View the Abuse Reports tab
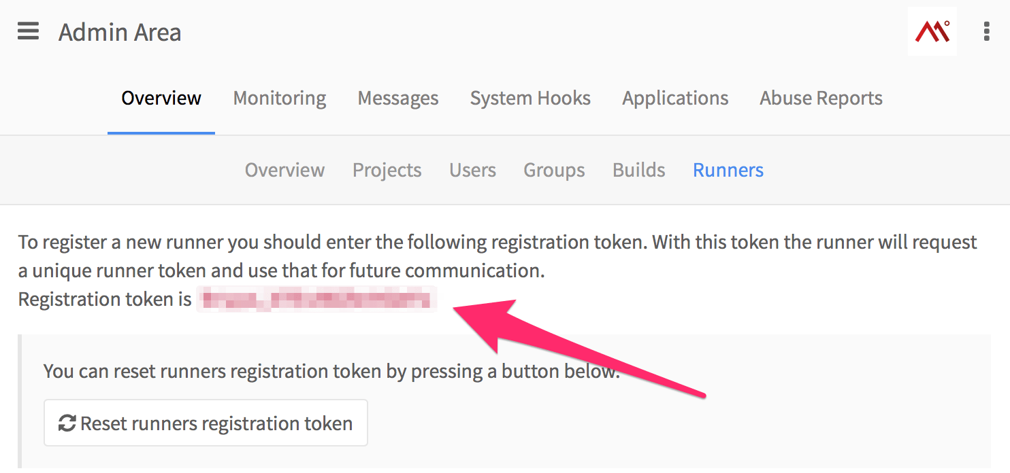 pos(821,99)
